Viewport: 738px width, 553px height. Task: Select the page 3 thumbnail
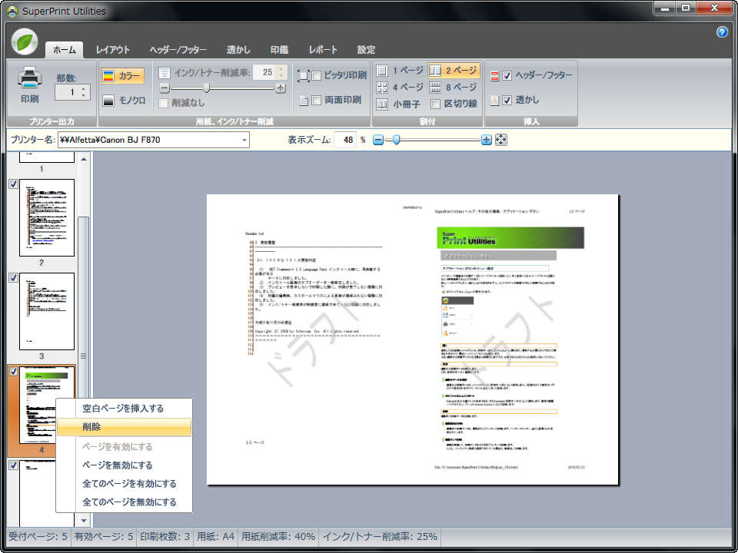coord(47,311)
